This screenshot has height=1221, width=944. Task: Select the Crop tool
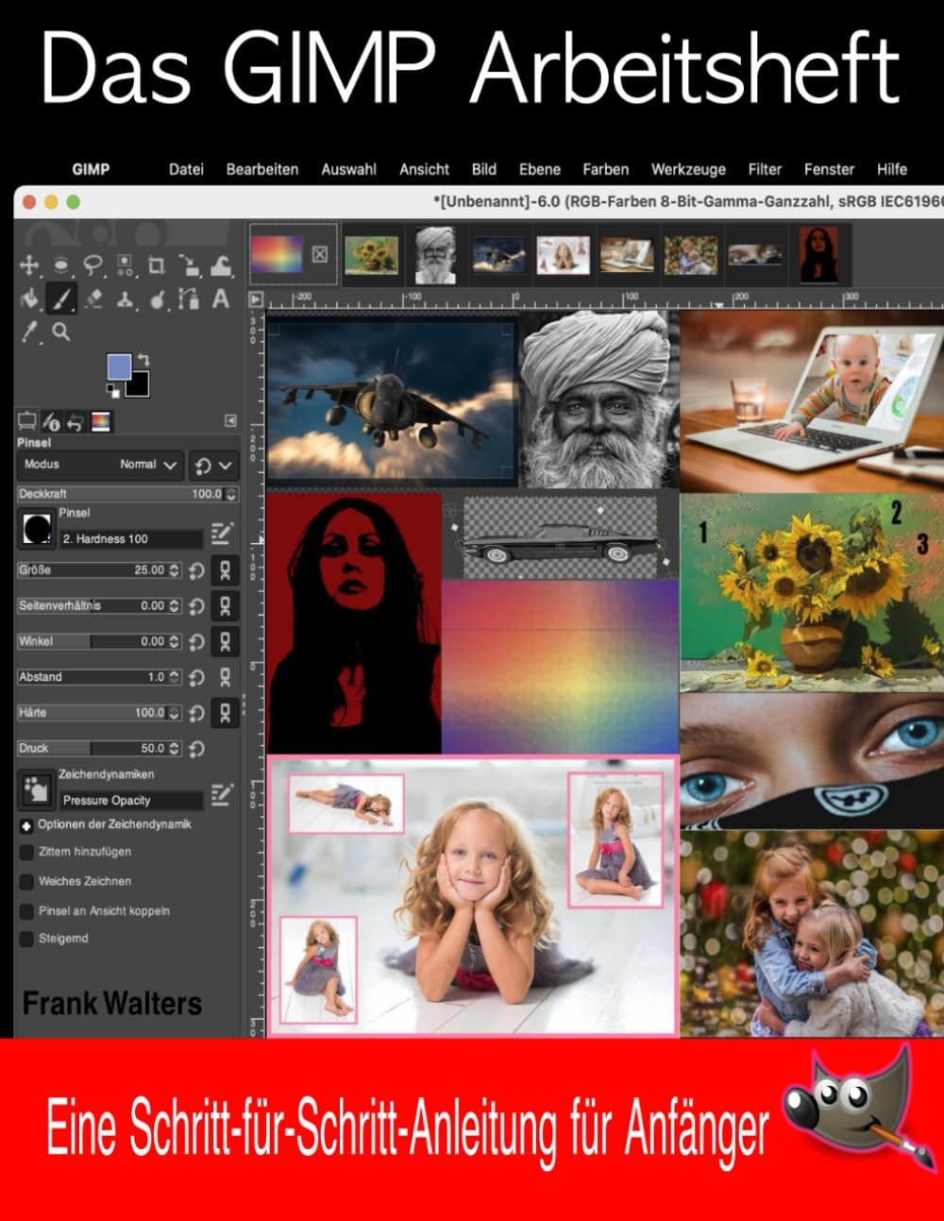coord(157,264)
